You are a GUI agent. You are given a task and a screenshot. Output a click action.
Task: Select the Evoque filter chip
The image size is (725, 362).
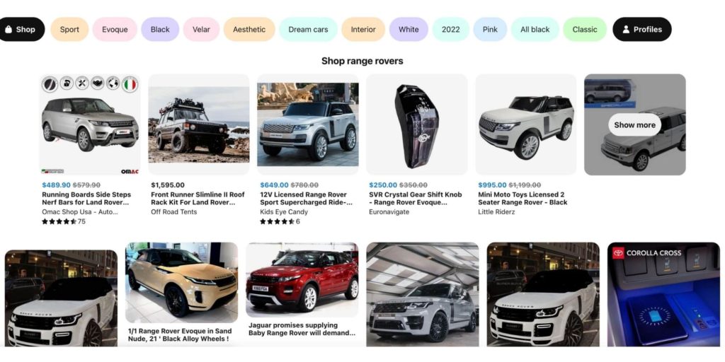pos(115,30)
